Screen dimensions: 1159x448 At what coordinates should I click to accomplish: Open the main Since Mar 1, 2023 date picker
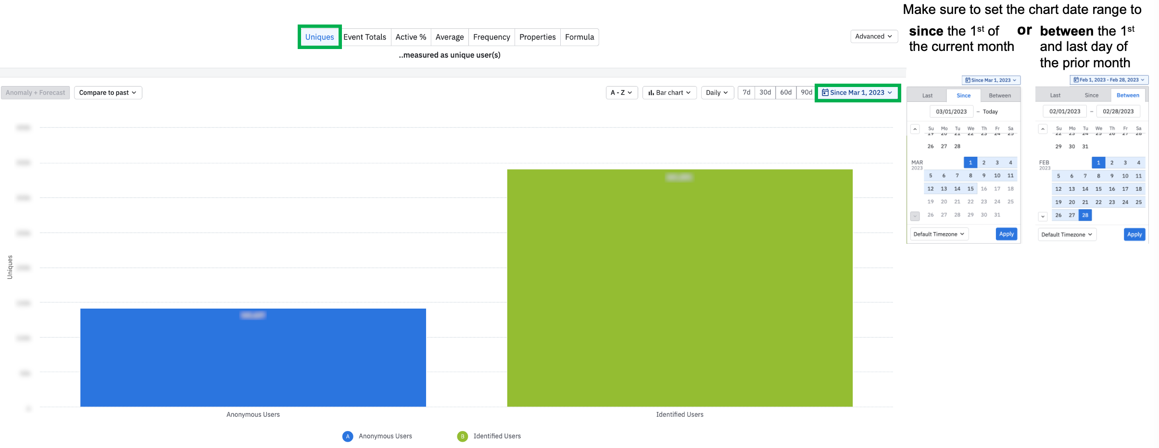[x=857, y=93]
